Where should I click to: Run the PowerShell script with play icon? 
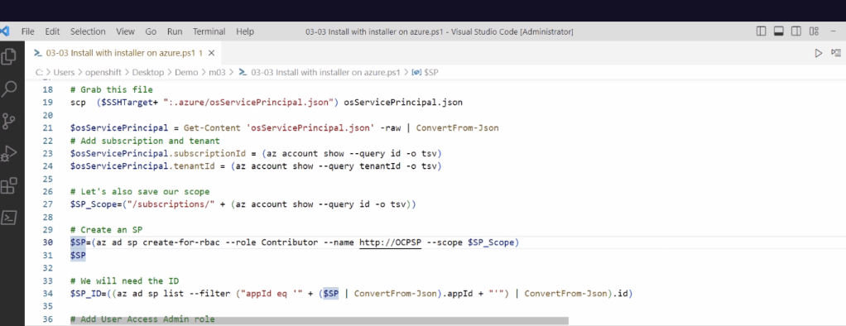click(819, 53)
